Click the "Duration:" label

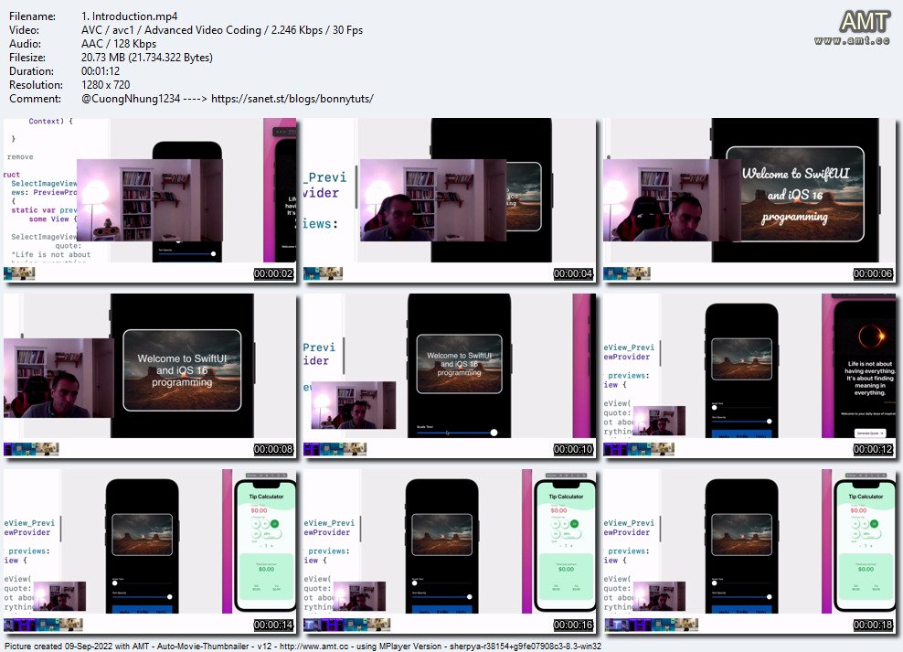point(32,71)
